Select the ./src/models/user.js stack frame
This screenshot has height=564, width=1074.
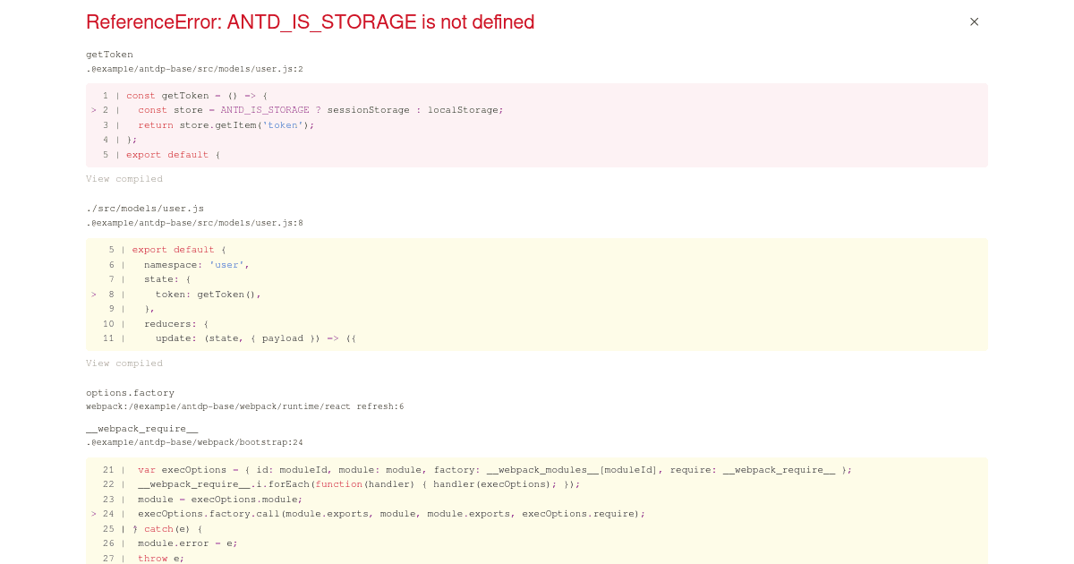[x=144, y=208]
